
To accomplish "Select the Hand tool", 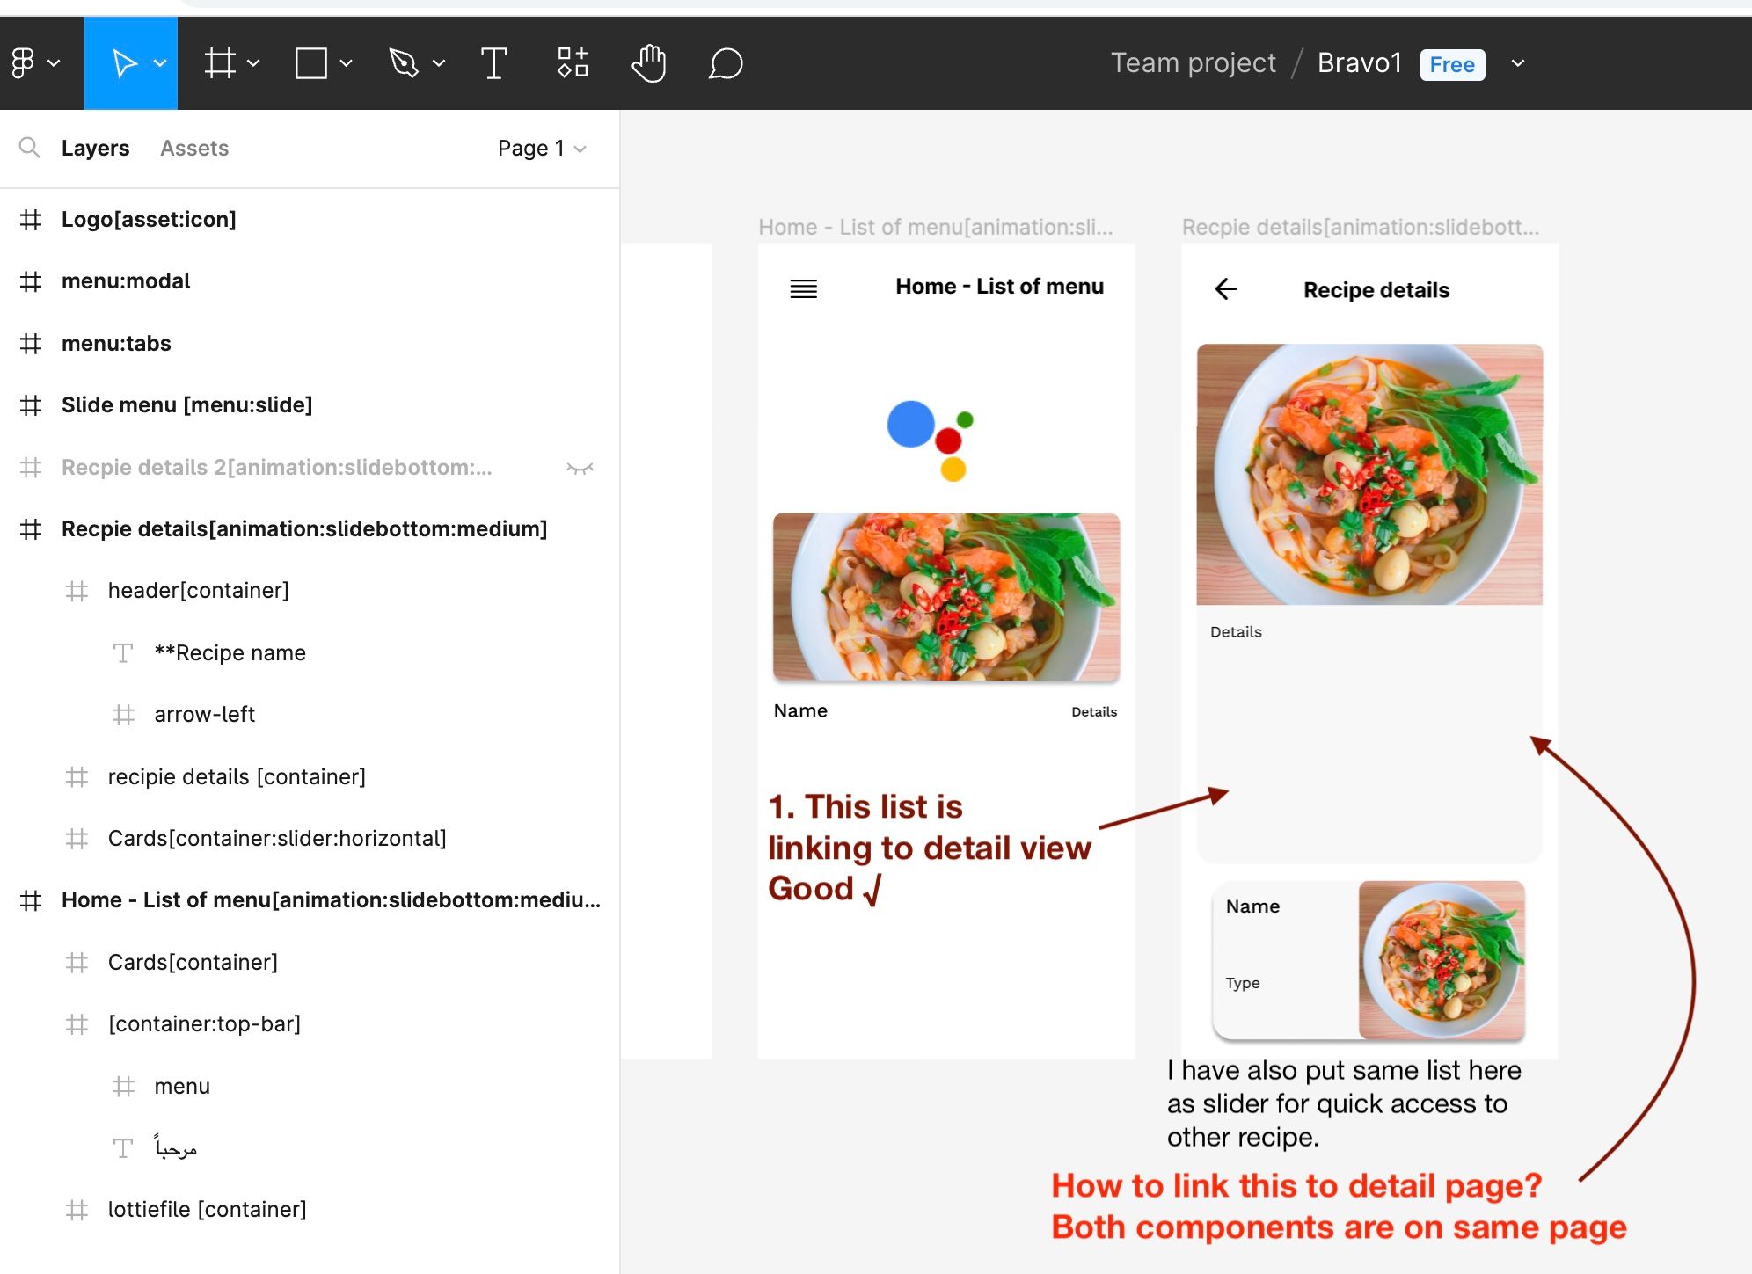I will click(x=649, y=63).
